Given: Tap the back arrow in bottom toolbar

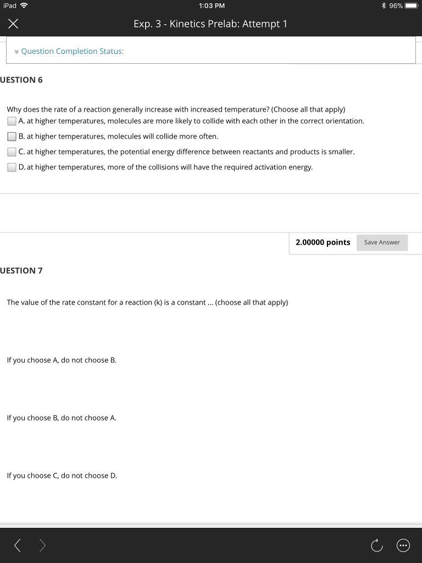Looking at the screenshot, I should [18, 545].
